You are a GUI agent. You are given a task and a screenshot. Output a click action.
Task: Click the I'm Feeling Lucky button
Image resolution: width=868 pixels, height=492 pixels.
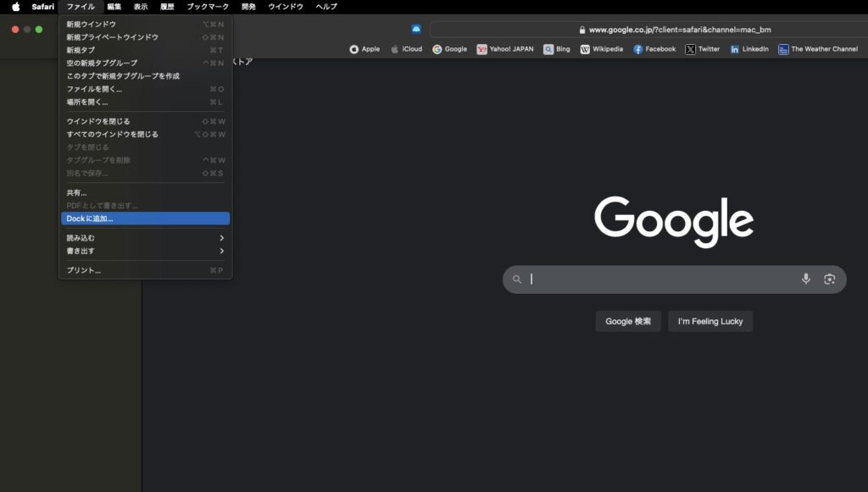click(x=710, y=321)
